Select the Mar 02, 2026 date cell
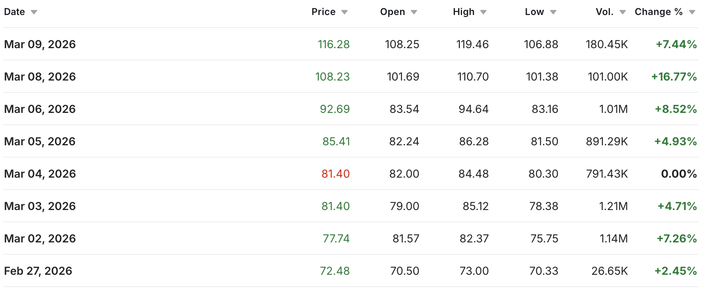 pos(40,238)
